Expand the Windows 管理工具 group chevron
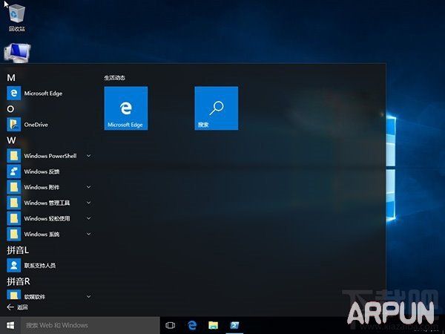Image resolution: width=445 pixels, height=334 pixels. pyautogui.click(x=88, y=203)
